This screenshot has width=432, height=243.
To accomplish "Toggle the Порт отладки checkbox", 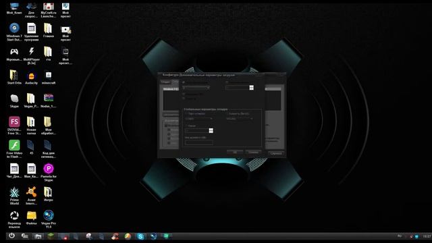I will 186,113.
